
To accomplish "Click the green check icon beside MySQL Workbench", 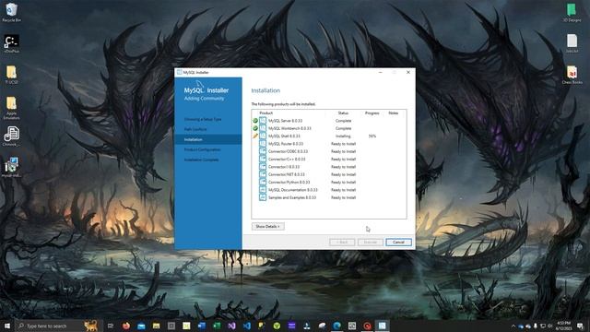I will point(255,128).
